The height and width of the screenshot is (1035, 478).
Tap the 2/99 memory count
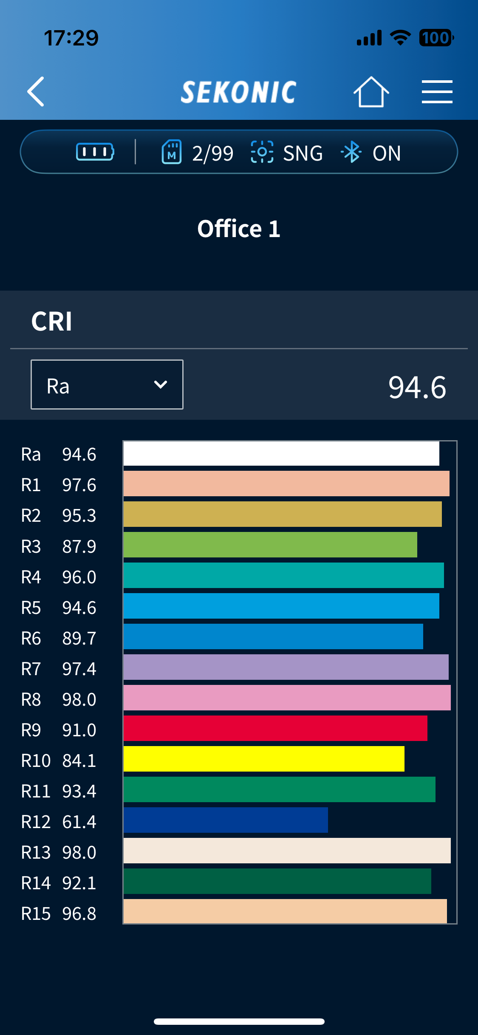212,153
